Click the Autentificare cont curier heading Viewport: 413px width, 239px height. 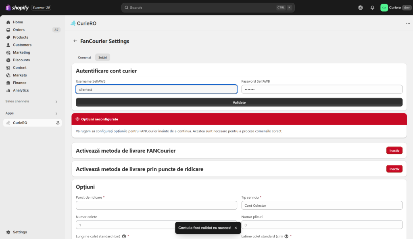tap(106, 71)
